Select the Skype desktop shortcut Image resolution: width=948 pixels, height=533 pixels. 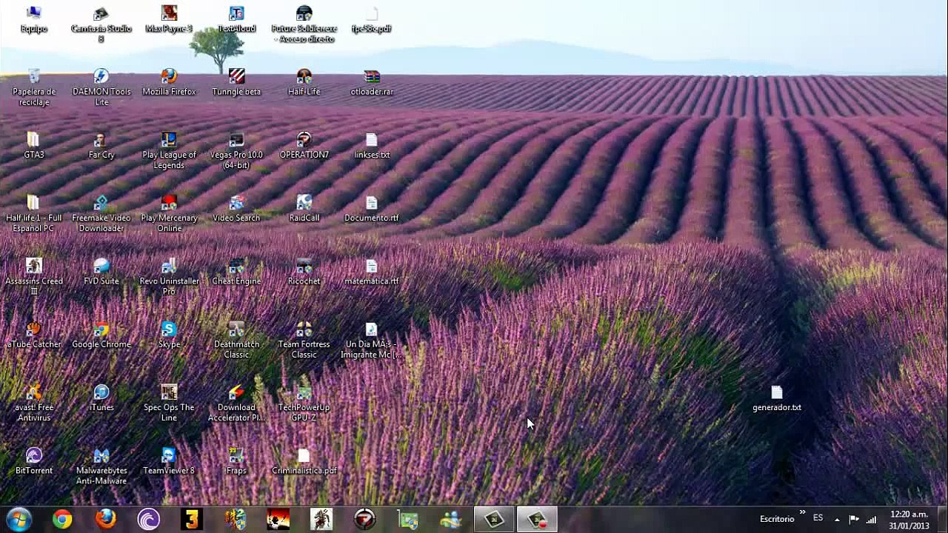169,335
